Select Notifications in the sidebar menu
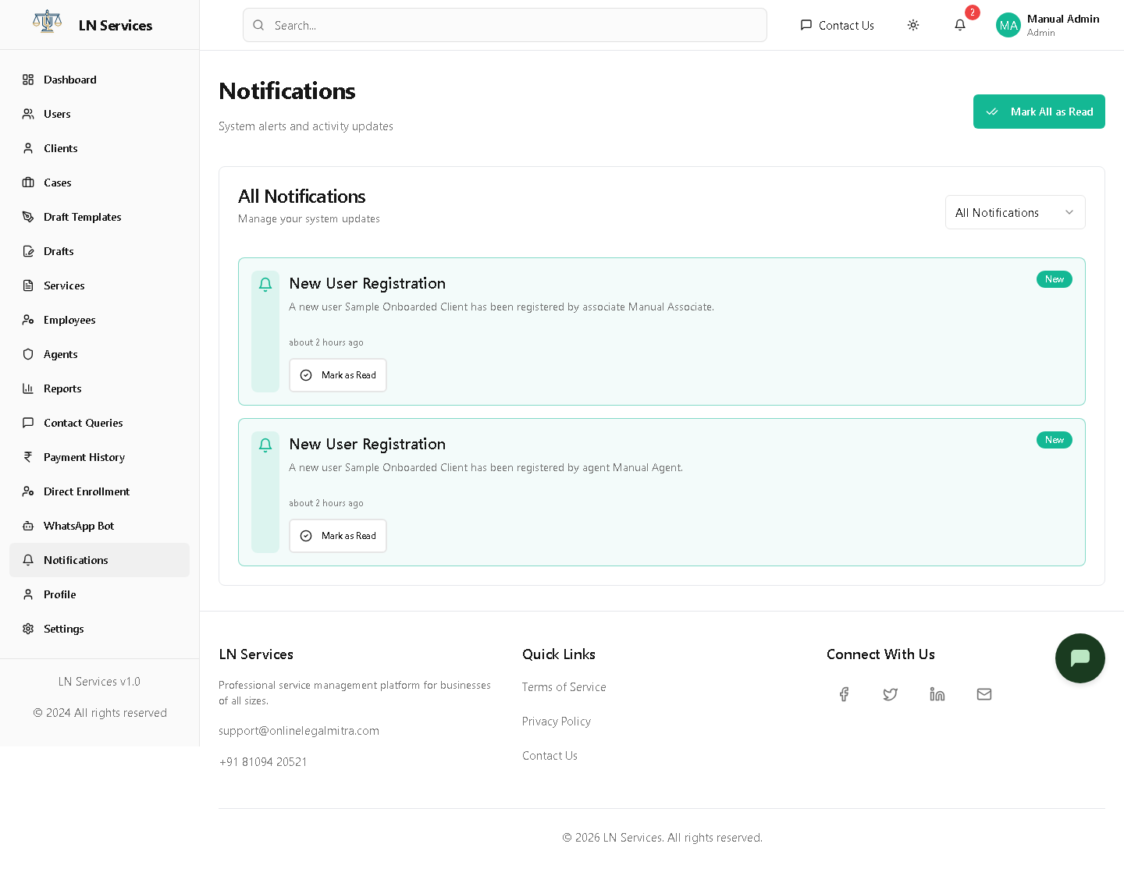The image size is (1124, 890). click(99, 560)
